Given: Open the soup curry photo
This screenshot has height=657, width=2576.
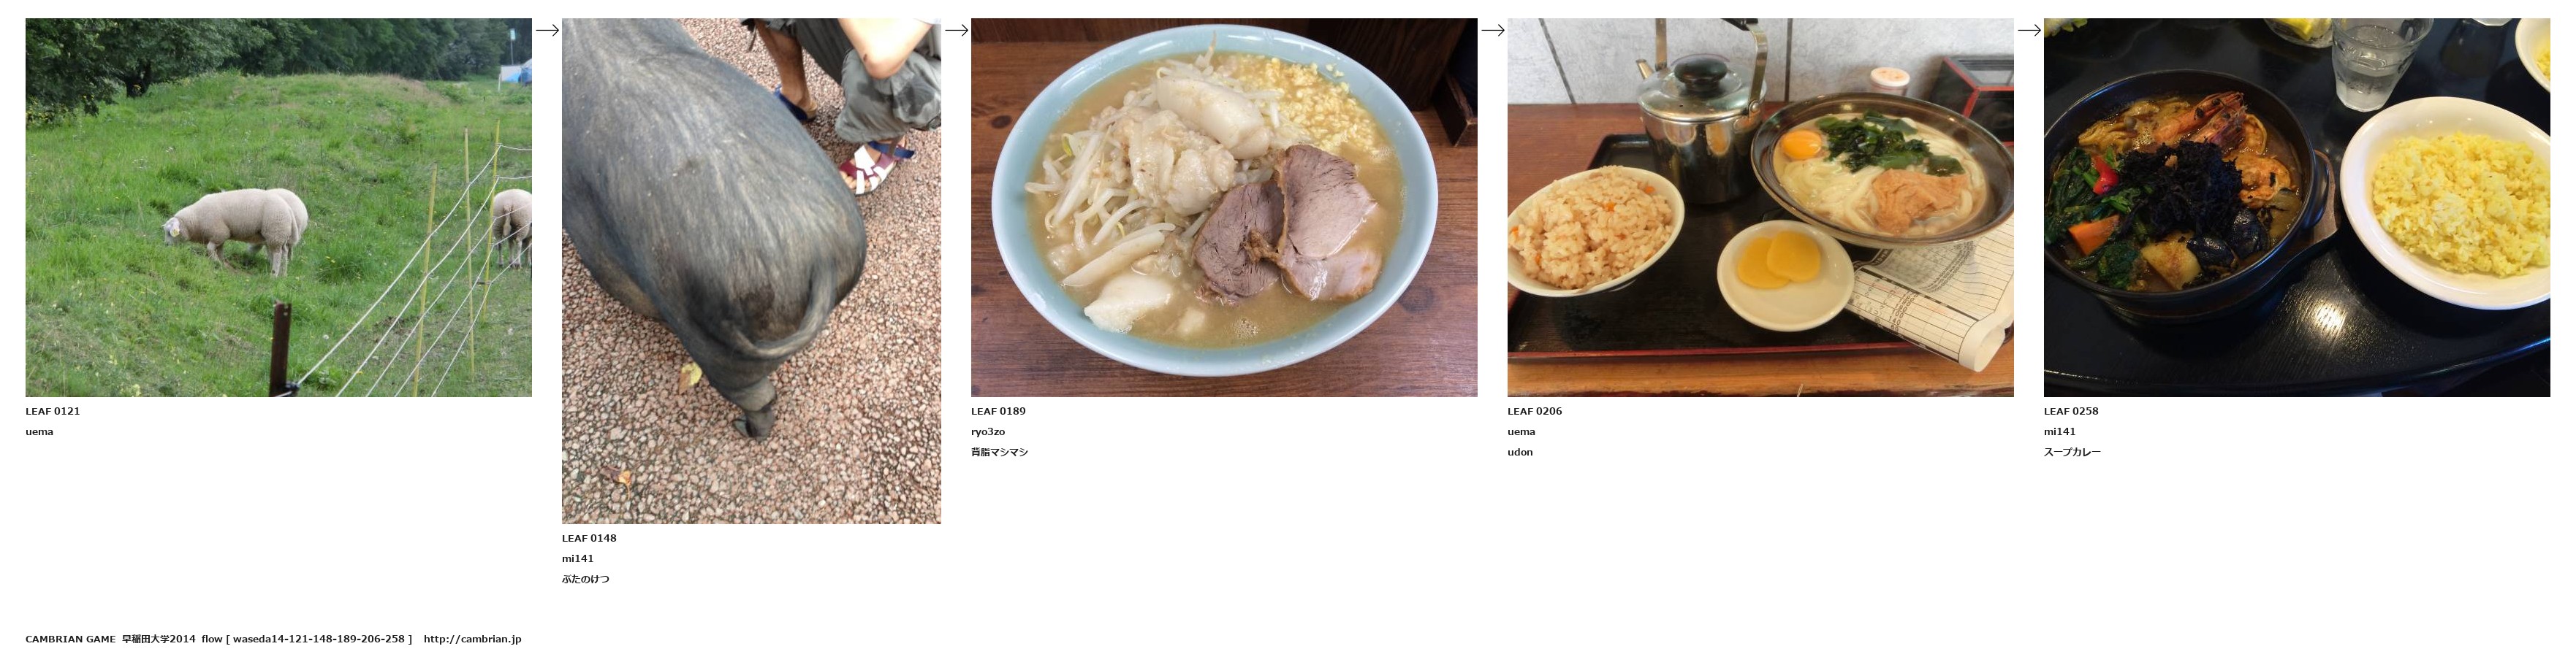Looking at the screenshot, I should click(x=2297, y=207).
